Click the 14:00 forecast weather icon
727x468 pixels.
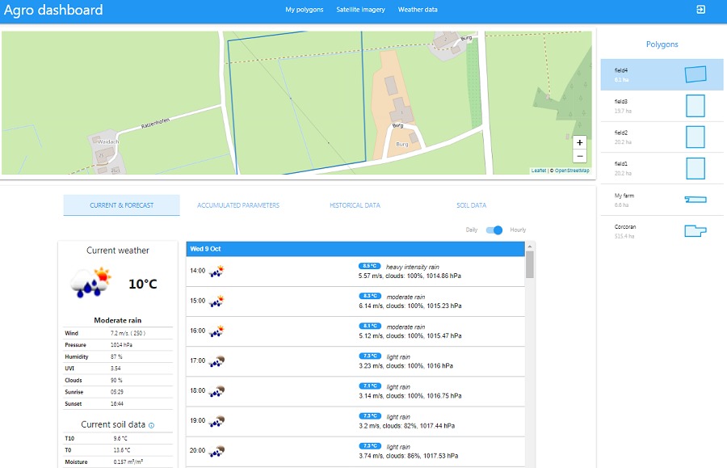pos(216,271)
